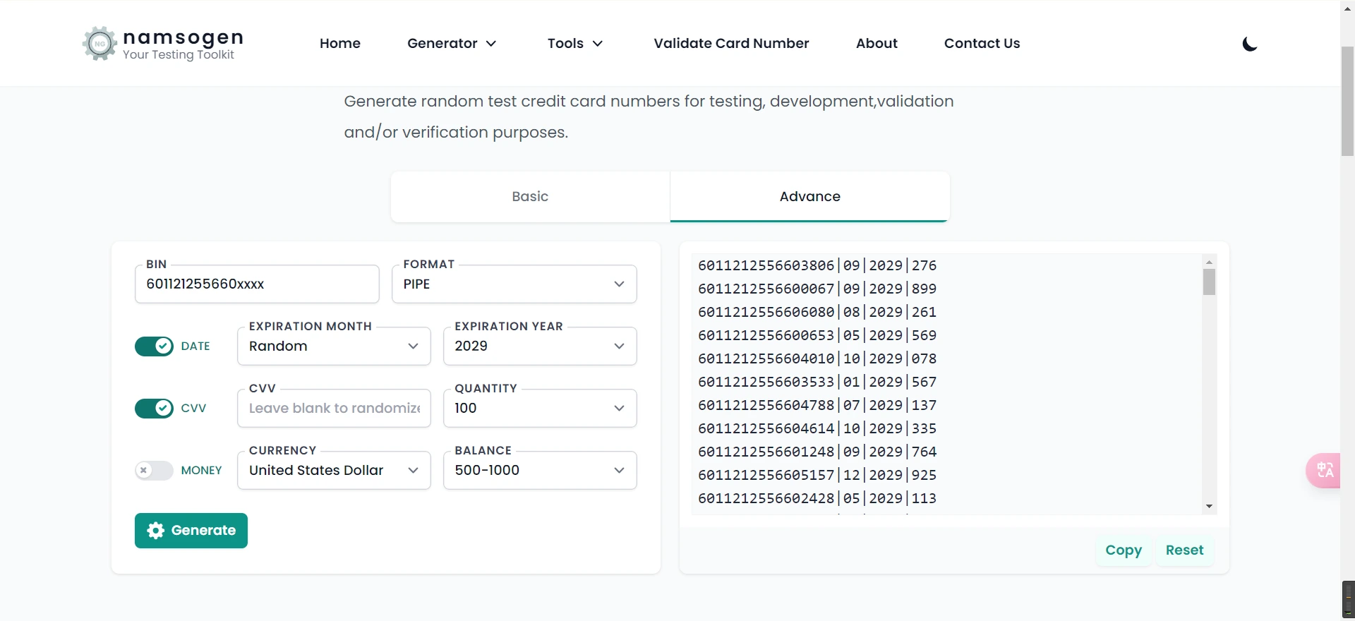Click the results list scrollbar thumb
The height and width of the screenshot is (621, 1355).
tap(1209, 282)
